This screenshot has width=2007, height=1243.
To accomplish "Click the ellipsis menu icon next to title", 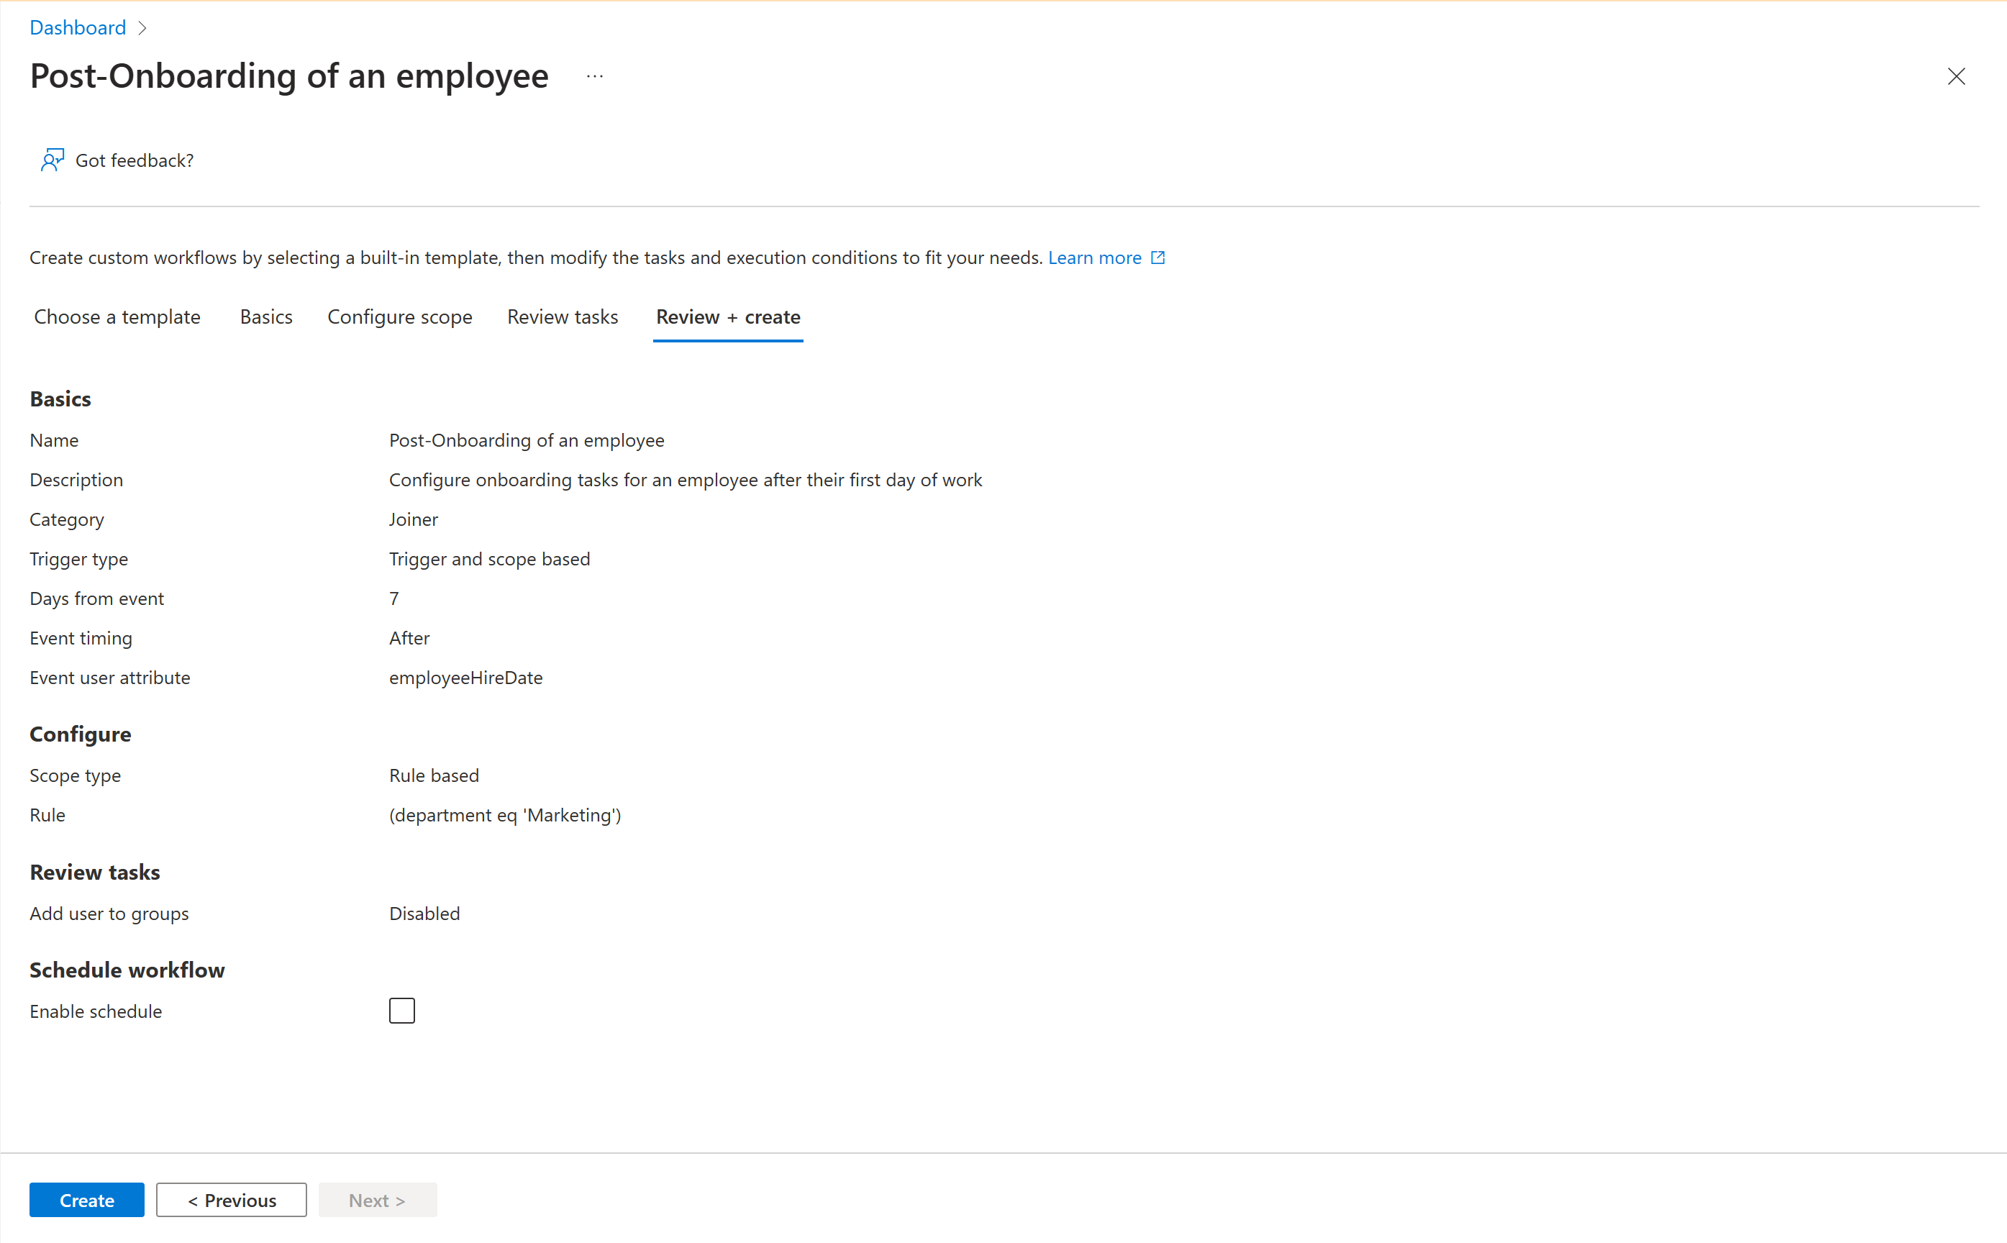I will click(x=595, y=75).
